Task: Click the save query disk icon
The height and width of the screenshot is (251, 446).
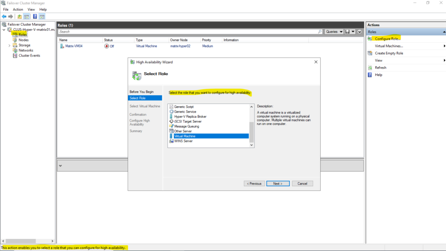Action: point(347,32)
